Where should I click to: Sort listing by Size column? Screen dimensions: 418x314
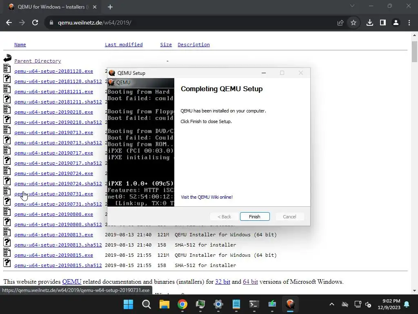[x=166, y=45]
